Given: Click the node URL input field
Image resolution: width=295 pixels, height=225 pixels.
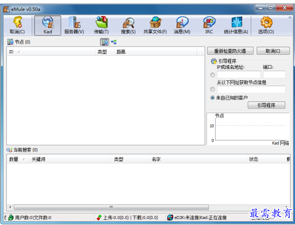Looking at the screenshot, I should coord(251,89).
